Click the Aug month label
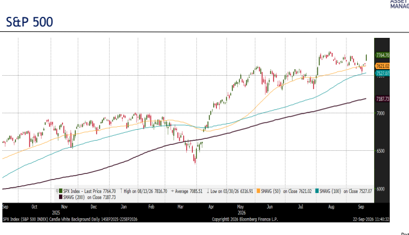This screenshot has height=235, width=409. coord(331,207)
